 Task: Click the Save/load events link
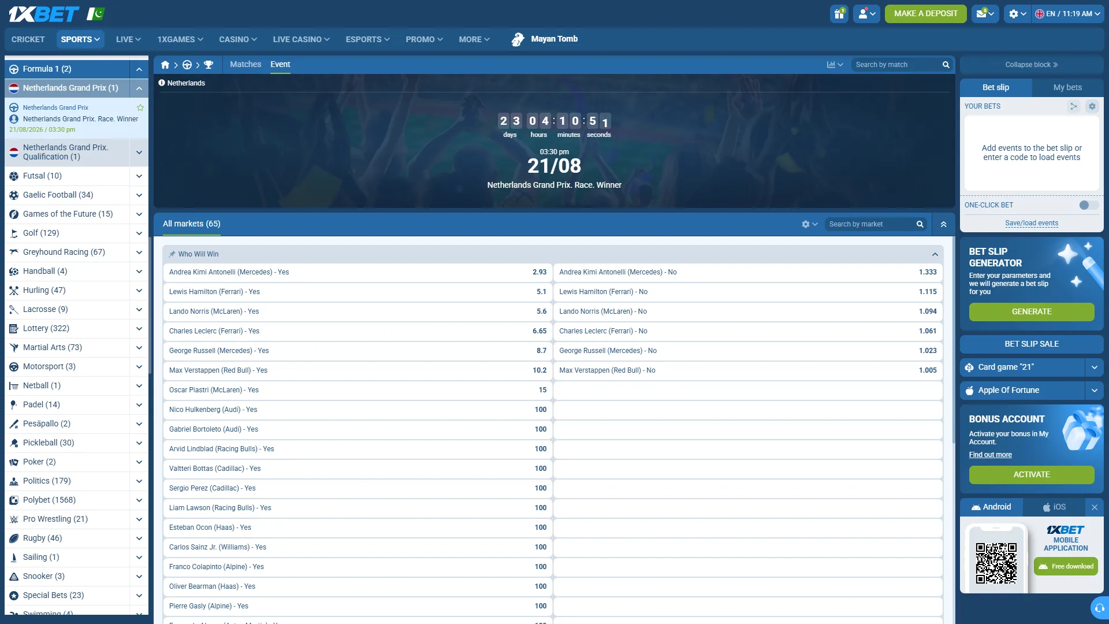click(1032, 224)
